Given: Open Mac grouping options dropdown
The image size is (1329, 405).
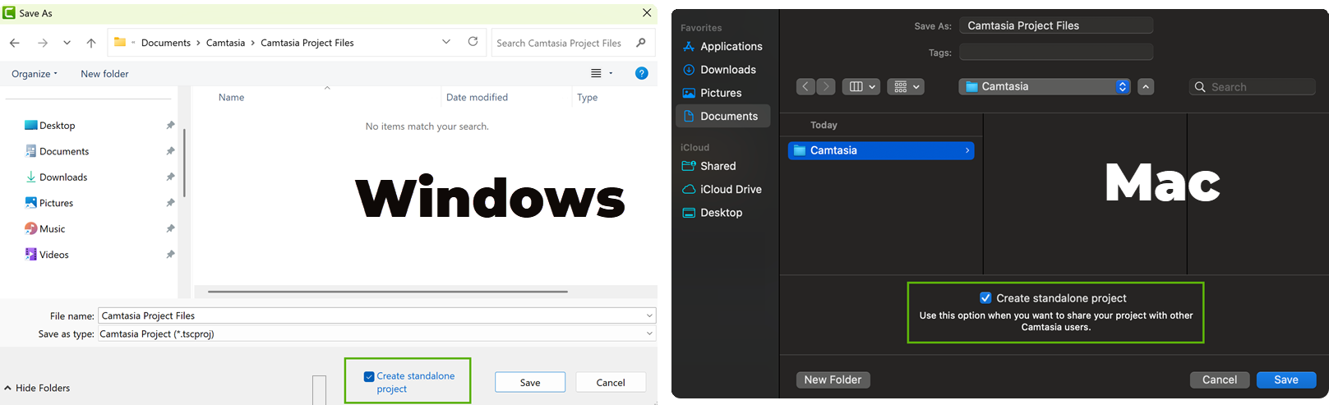Looking at the screenshot, I should click(x=907, y=86).
